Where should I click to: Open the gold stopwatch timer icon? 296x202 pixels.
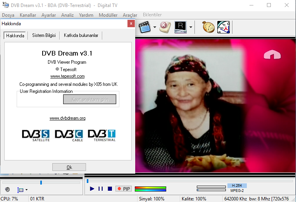pyautogui.click(x=208, y=27)
